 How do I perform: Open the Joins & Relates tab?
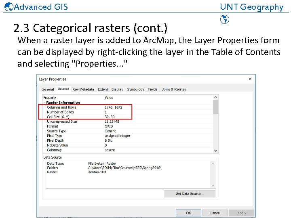point(174,89)
